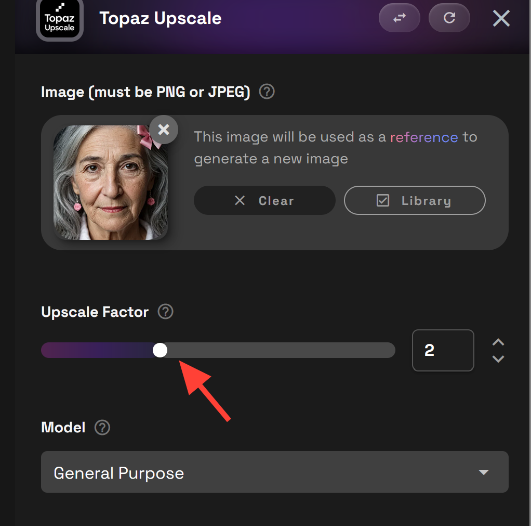Click the refresh icon in header

449,18
